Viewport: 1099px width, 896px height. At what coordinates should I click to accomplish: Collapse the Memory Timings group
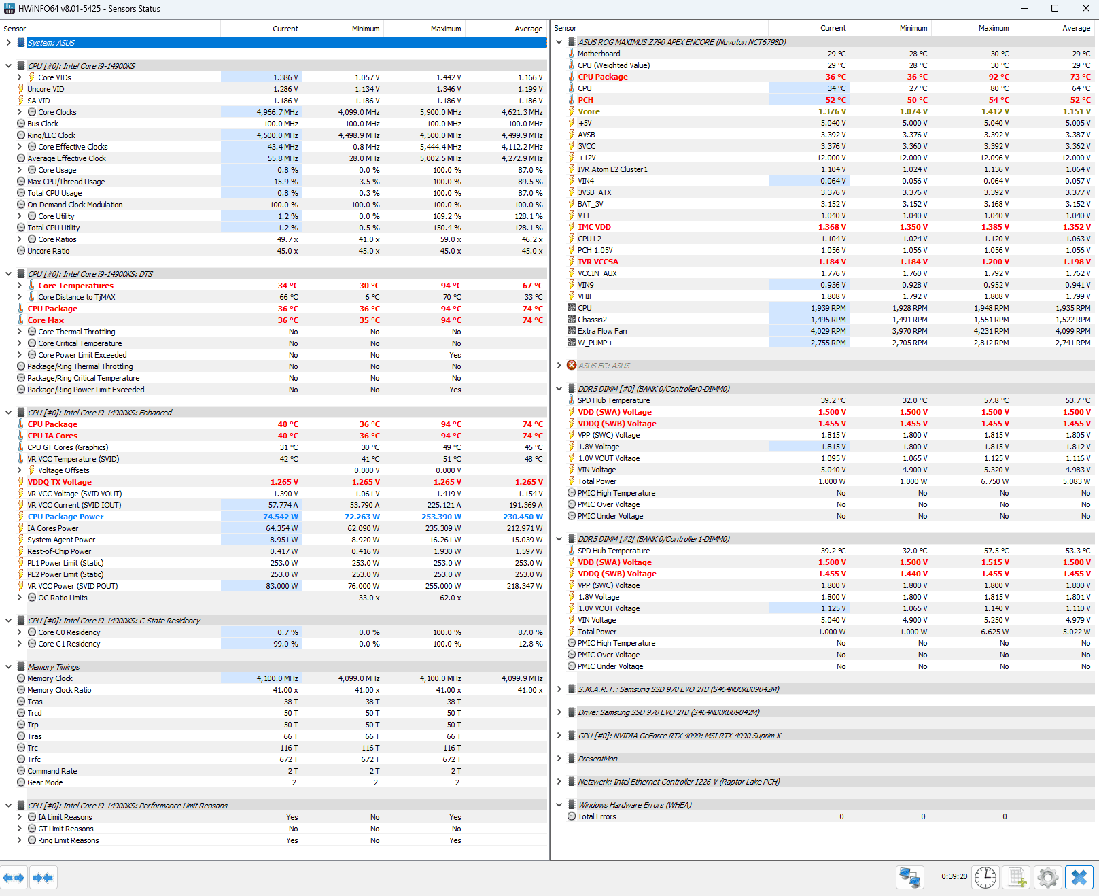[x=8, y=667]
